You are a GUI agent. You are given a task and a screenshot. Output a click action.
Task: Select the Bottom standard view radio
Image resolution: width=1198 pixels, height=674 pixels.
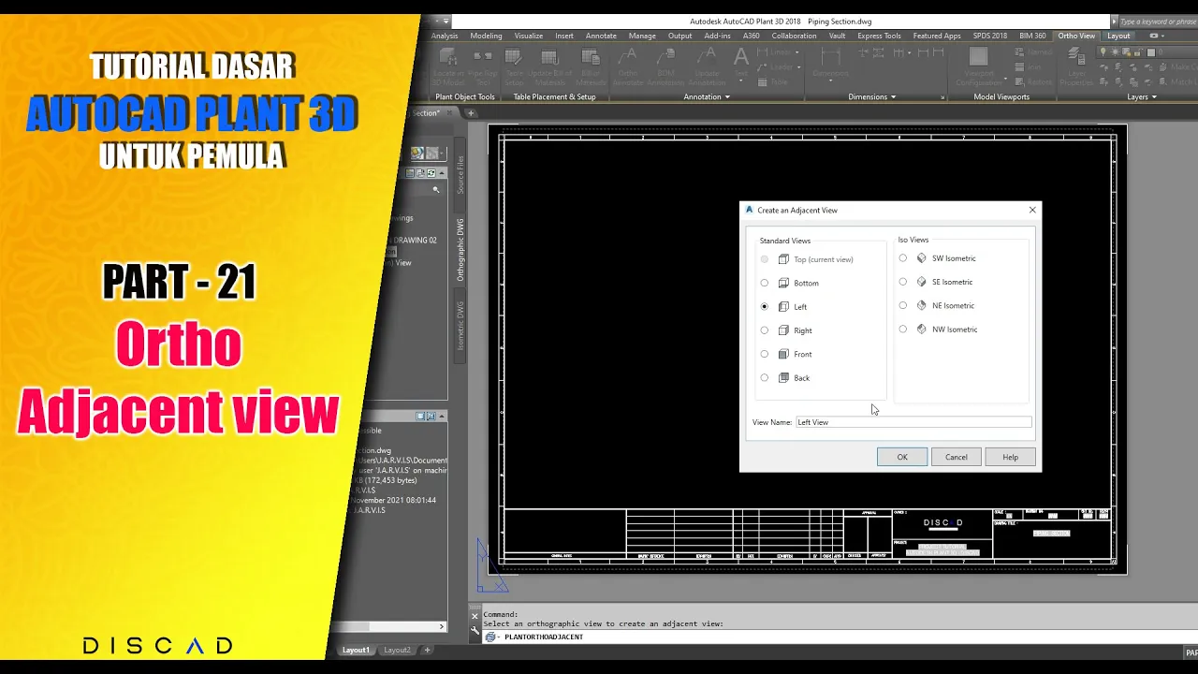pyautogui.click(x=765, y=283)
